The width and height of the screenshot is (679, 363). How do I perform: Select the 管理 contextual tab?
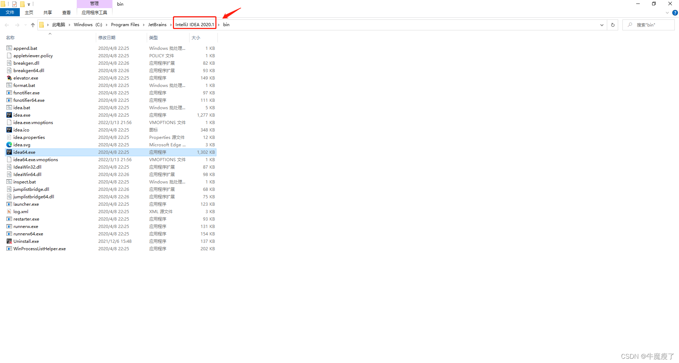[94, 4]
